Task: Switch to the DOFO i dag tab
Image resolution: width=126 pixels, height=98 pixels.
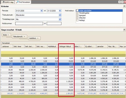Action: [x=8, y=2]
